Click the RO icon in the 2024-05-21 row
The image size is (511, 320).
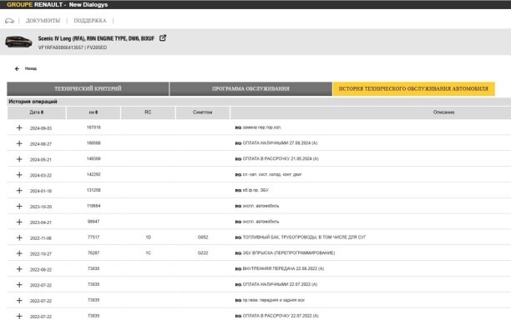pyautogui.click(x=238, y=159)
